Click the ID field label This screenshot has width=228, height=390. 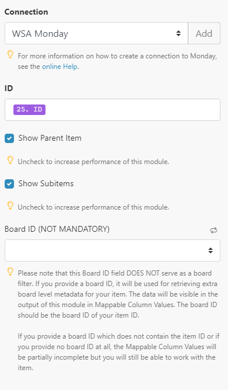pos(9,88)
